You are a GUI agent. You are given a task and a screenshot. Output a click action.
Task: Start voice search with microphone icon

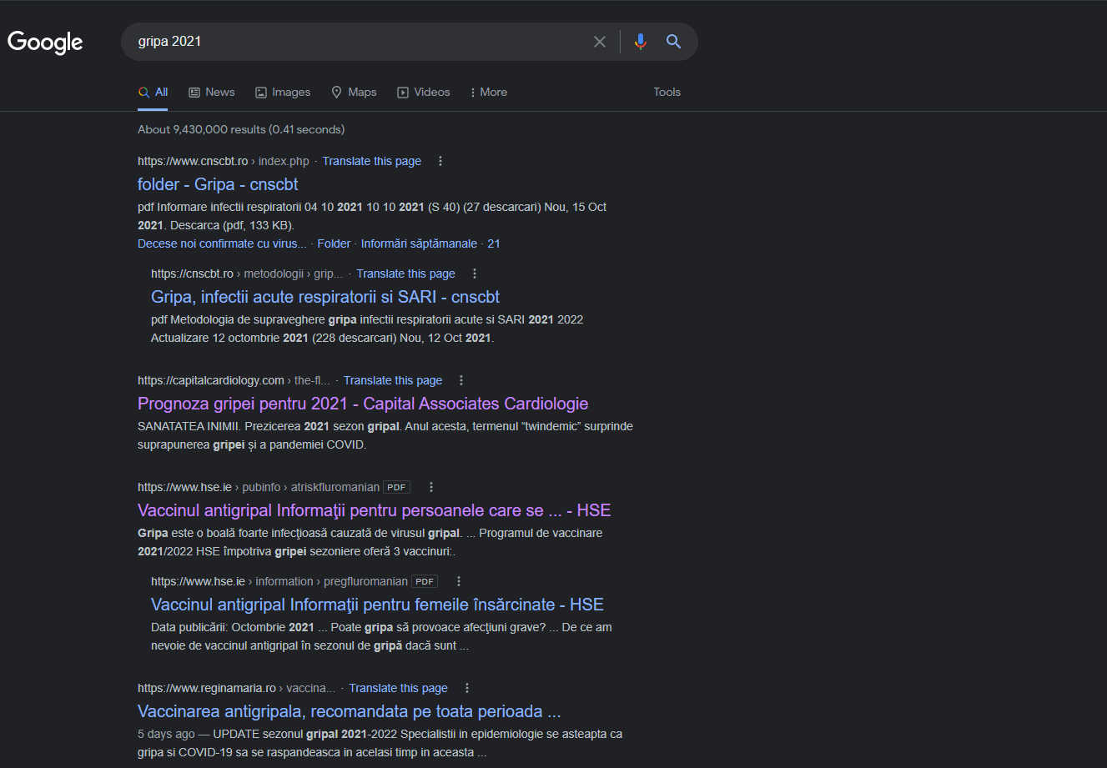pos(640,42)
